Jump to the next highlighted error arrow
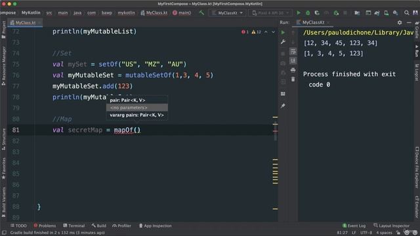This screenshot has width=420, height=236. (x=273, y=32)
